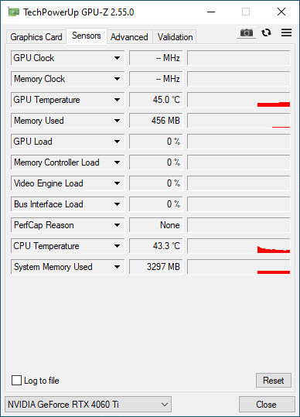Image resolution: width=300 pixels, height=417 pixels.
Task: Open the GPU Temperature dropdown arrow
Action: click(117, 100)
